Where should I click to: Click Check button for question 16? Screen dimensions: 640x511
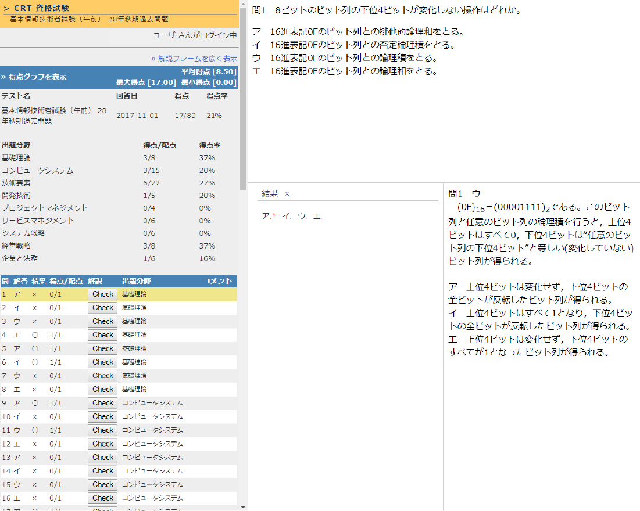[102, 498]
